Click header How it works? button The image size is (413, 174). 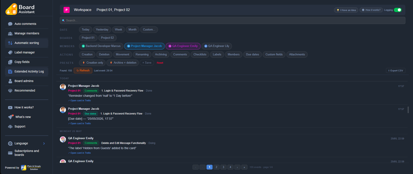point(371,10)
